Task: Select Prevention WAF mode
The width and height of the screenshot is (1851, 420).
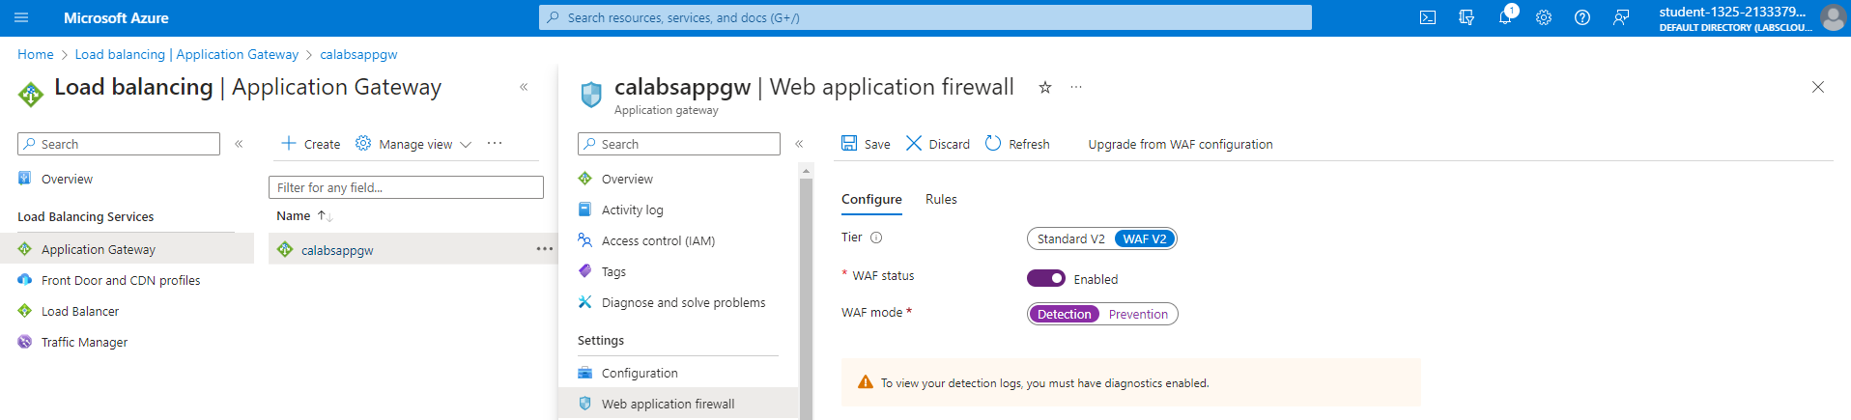Action: pos(1138,314)
